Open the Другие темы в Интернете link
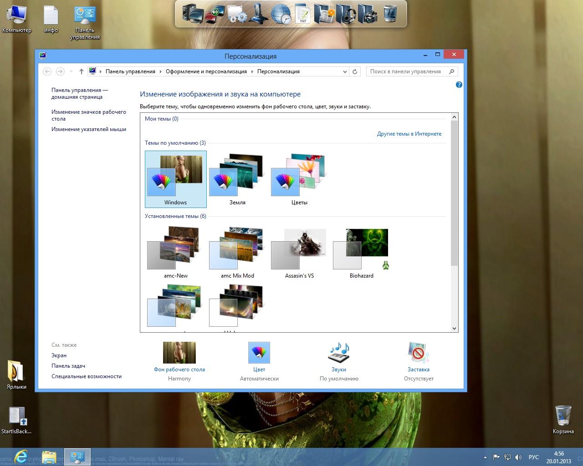This screenshot has width=583, height=466. 409,134
